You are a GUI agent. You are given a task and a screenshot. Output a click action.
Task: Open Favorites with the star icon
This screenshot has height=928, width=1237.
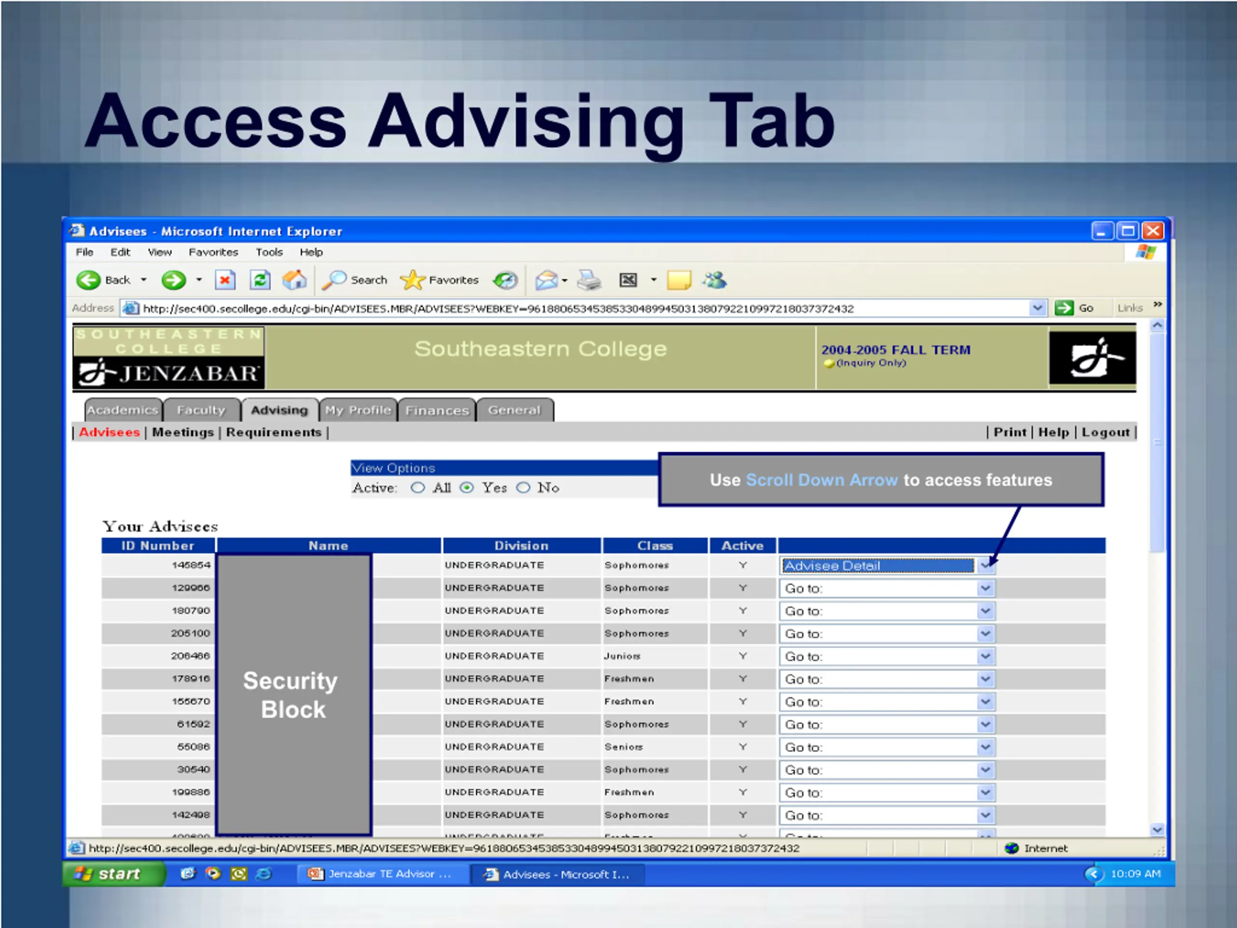pyautogui.click(x=412, y=280)
